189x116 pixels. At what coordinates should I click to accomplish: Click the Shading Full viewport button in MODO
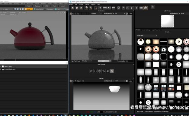(13, 14)
